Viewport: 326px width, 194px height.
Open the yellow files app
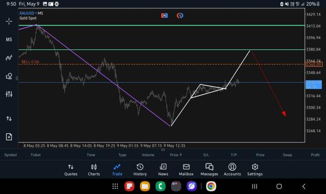point(145,186)
